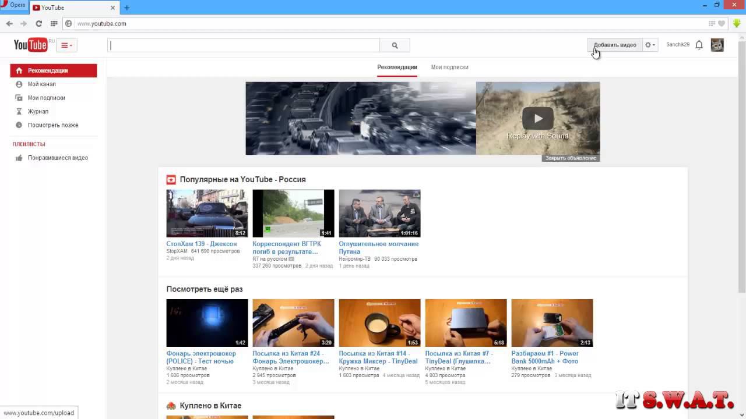
Task: Click the Sanchik29 username
Action: click(x=678, y=45)
